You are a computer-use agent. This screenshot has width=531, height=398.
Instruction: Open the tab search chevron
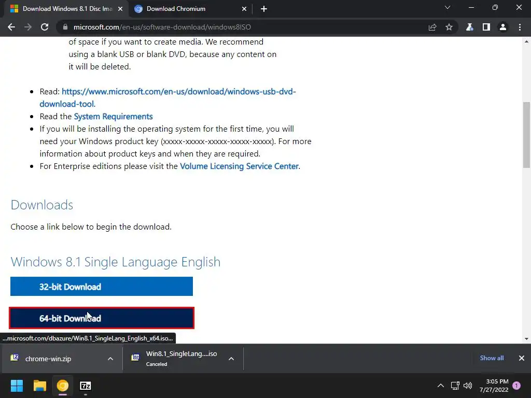pyautogui.click(x=448, y=7)
